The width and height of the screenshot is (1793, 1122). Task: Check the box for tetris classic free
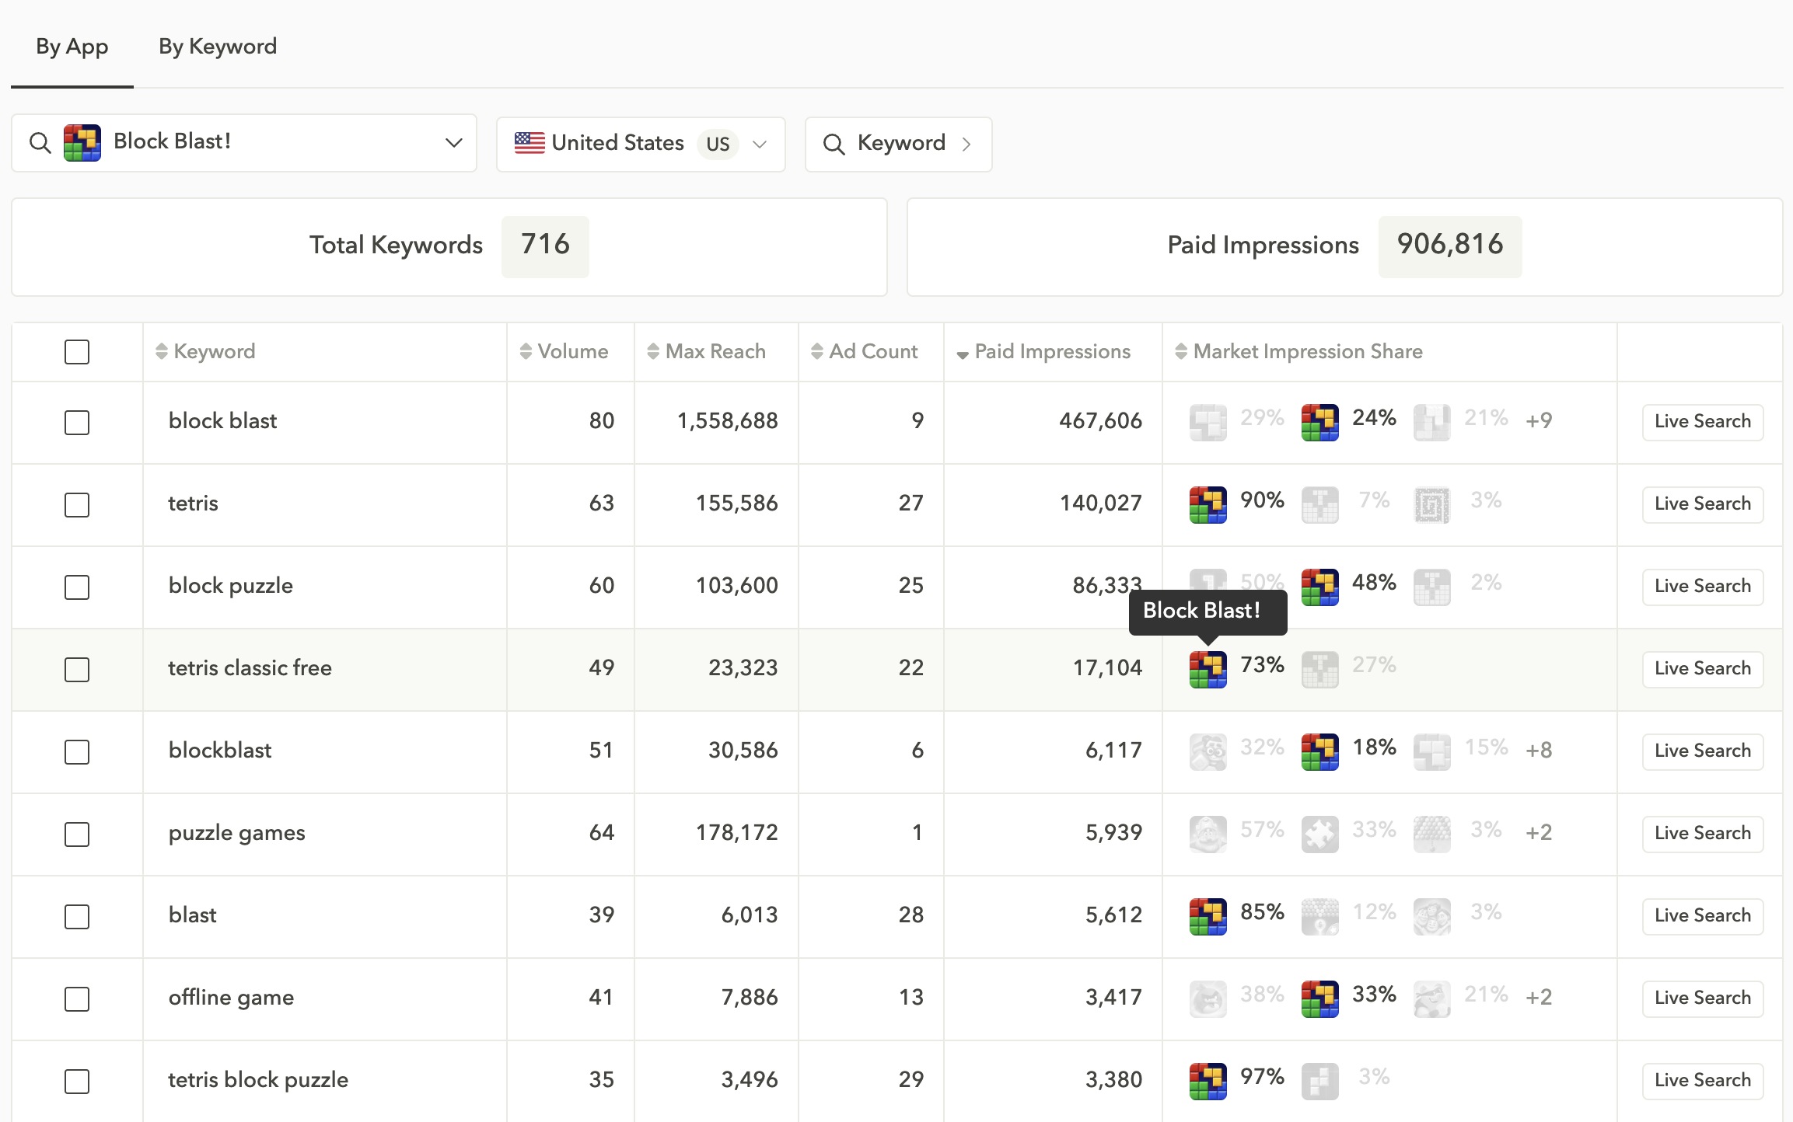tap(77, 670)
